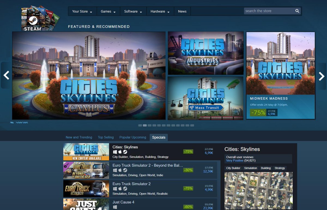Click 'Simulation, Driving, Open World, Indie' tags text

point(138,175)
